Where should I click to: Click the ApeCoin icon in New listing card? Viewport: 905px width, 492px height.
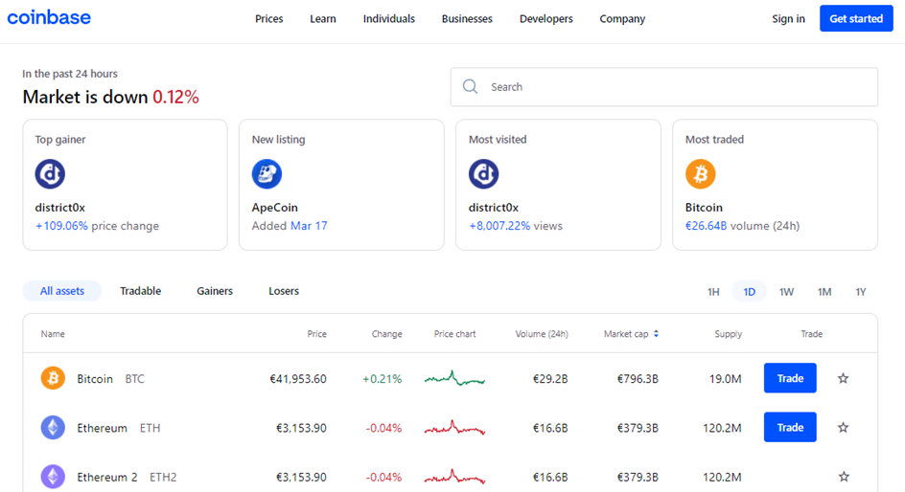coord(267,174)
